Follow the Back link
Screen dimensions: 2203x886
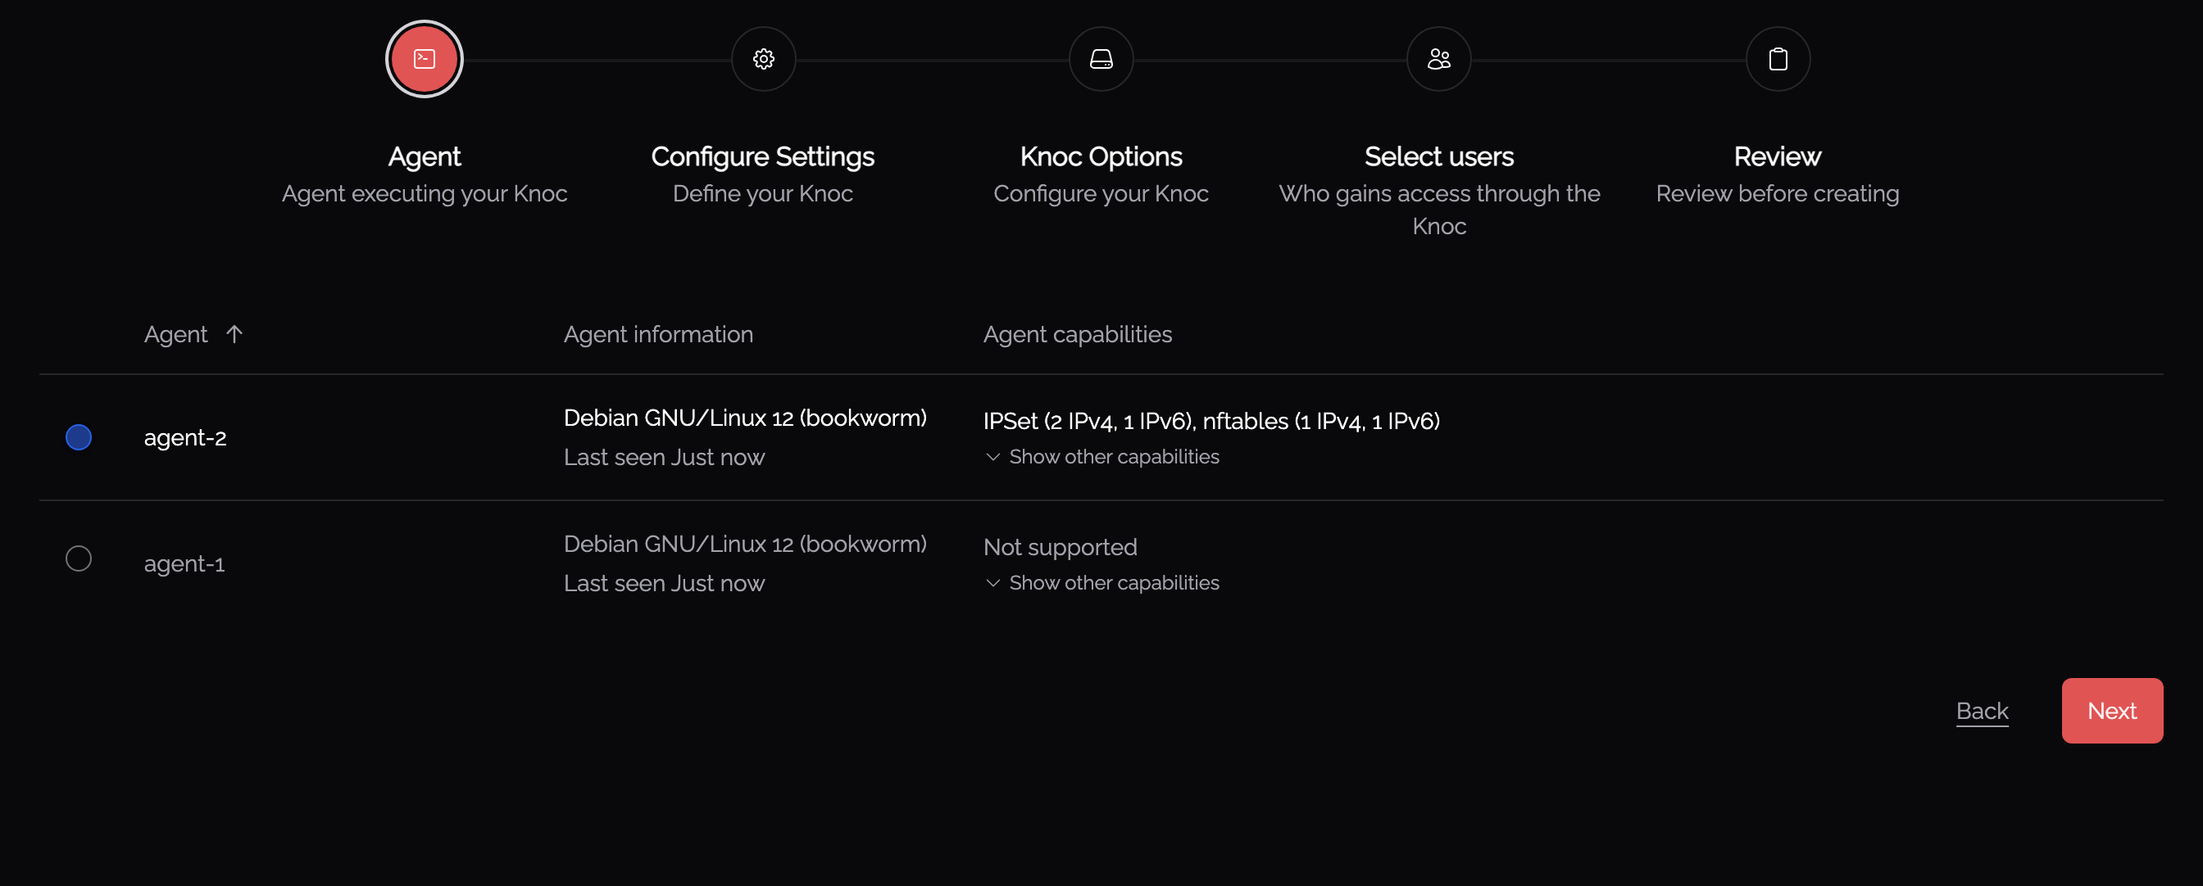[1982, 711]
